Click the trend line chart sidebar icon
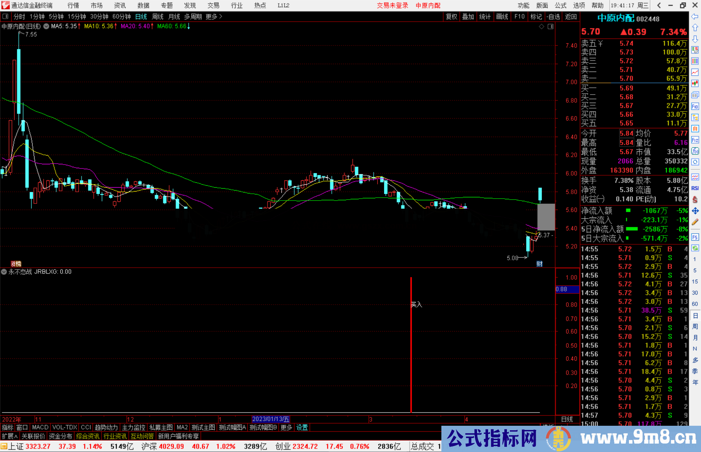Image resolution: width=701 pixels, height=452 pixels. [695, 72]
